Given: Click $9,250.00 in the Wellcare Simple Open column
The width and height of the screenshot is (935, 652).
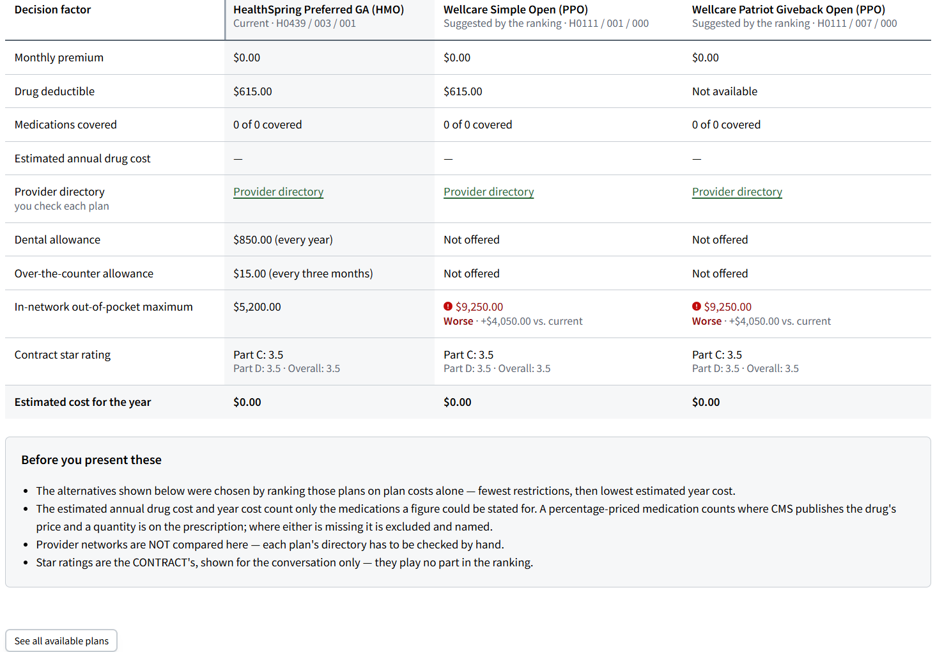Looking at the screenshot, I should [479, 307].
